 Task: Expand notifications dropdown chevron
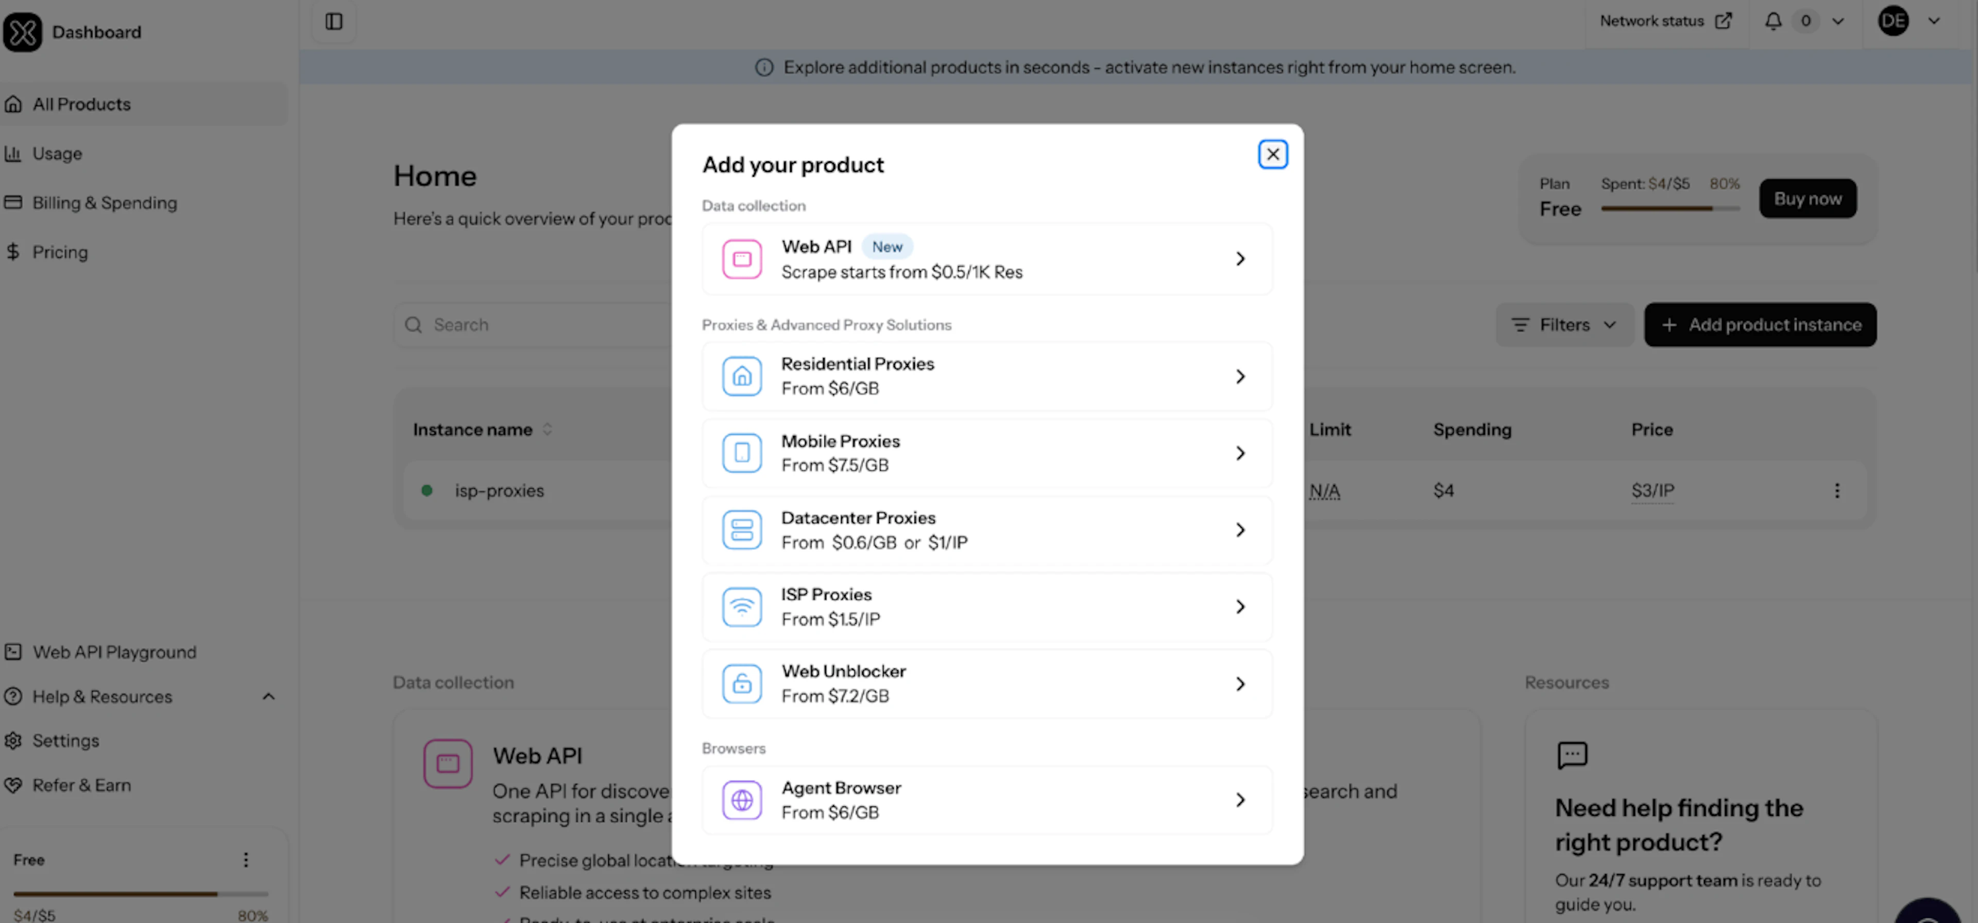coord(1837,21)
